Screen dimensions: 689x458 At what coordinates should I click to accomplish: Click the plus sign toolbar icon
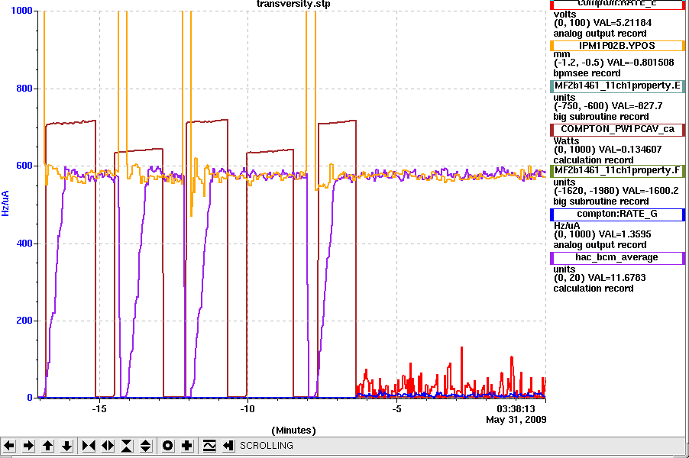[186, 446]
